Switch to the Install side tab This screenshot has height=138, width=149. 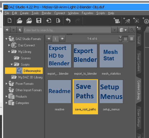[x=139, y=40]
